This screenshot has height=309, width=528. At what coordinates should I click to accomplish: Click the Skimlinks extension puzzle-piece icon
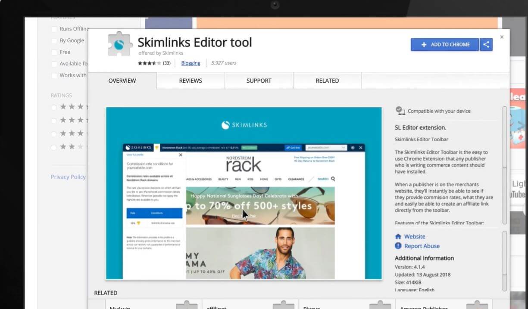point(120,44)
